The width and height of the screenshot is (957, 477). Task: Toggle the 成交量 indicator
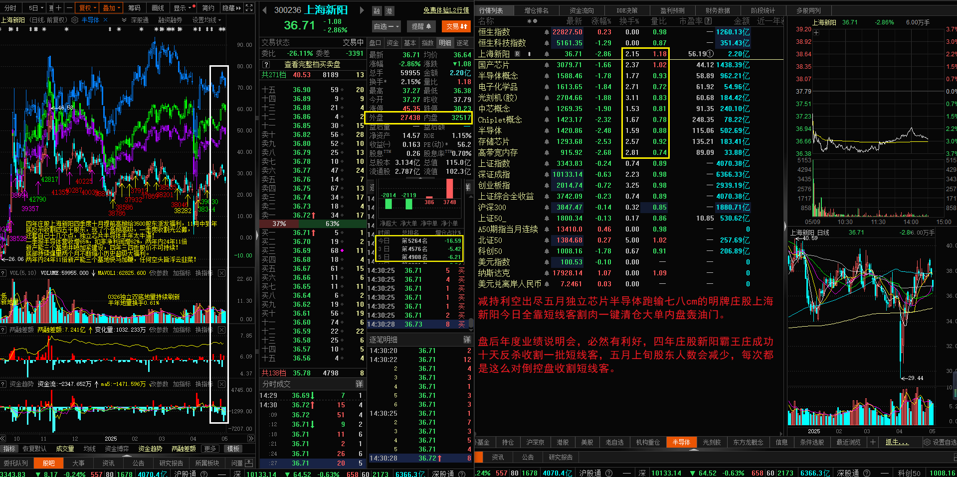click(65, 449)
